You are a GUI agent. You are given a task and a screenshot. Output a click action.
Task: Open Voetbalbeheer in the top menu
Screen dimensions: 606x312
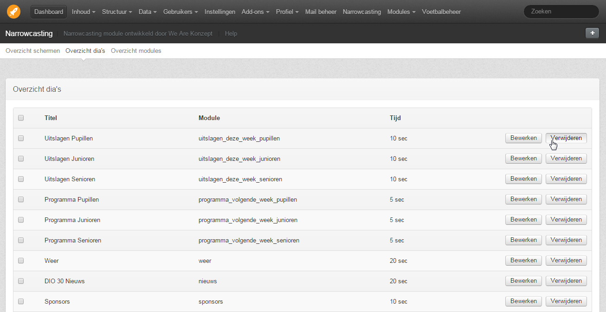coord(441,12)
